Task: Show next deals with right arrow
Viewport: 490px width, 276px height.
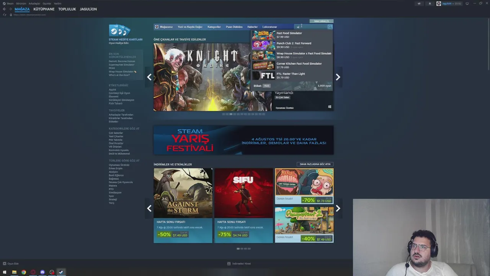Action: tap(338, 208)
